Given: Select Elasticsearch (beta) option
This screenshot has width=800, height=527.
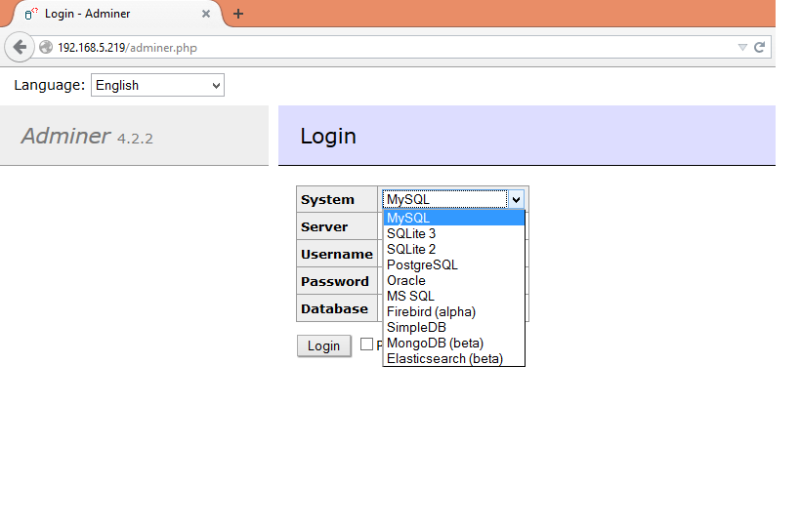Looking at the screenshot, I should click(453, 359).
